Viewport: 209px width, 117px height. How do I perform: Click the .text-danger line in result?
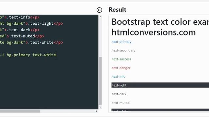[121, 68]
